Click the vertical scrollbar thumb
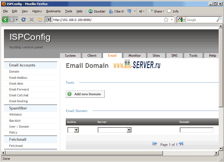The image size is (224, 162). (221, 68)
